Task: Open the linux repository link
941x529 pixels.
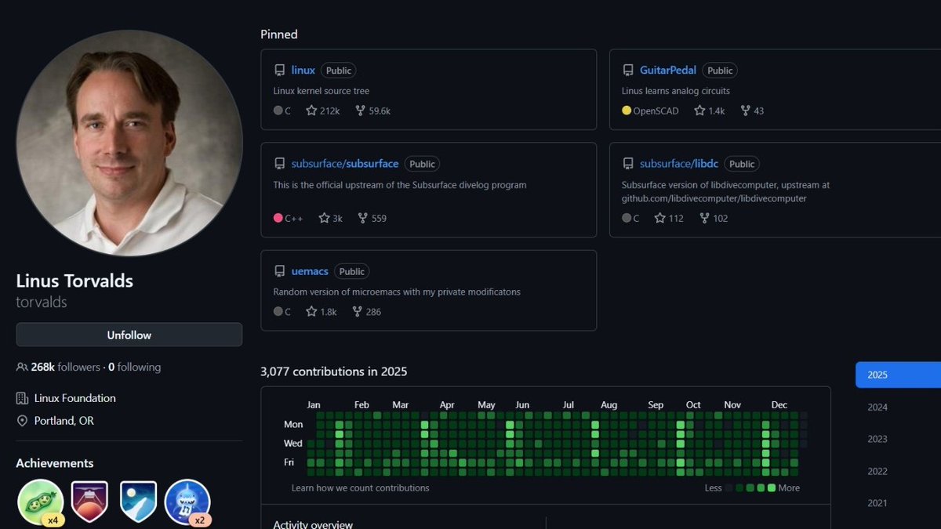Action: click(303, 71)
